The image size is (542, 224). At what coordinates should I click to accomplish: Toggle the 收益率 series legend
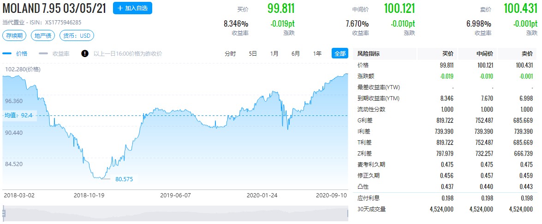click(x=54, y=53)
